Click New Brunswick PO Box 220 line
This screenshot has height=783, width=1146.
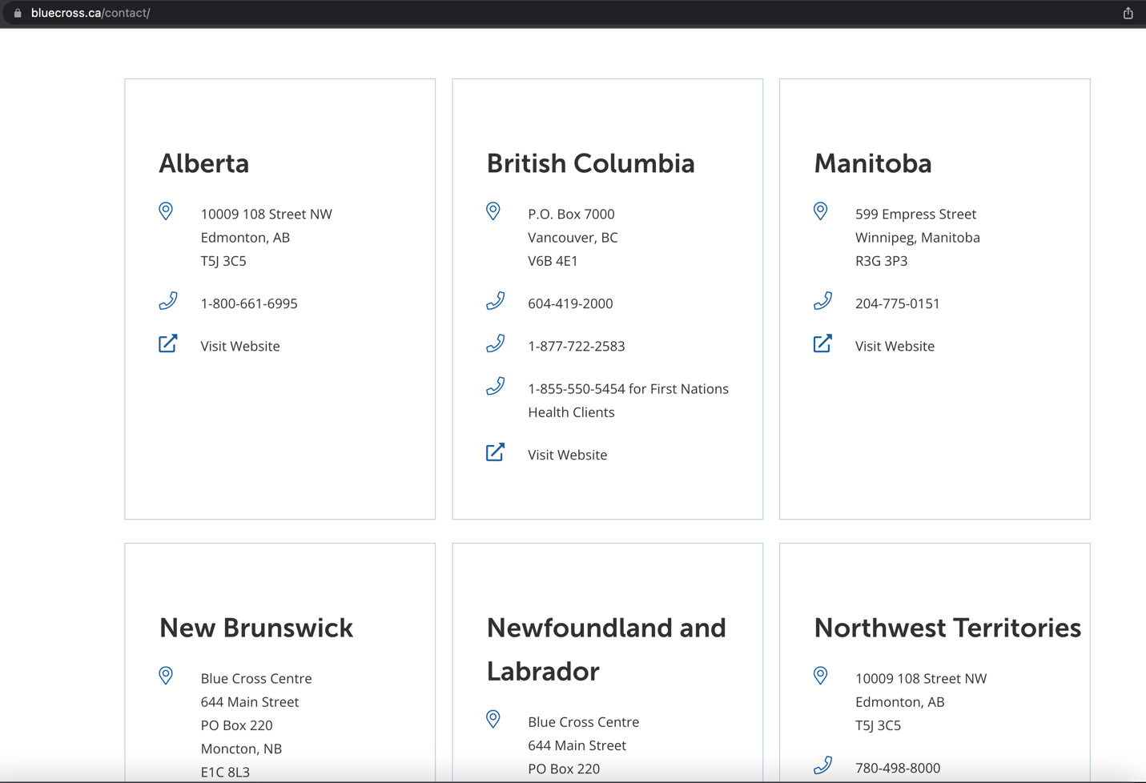pos(236,725)
